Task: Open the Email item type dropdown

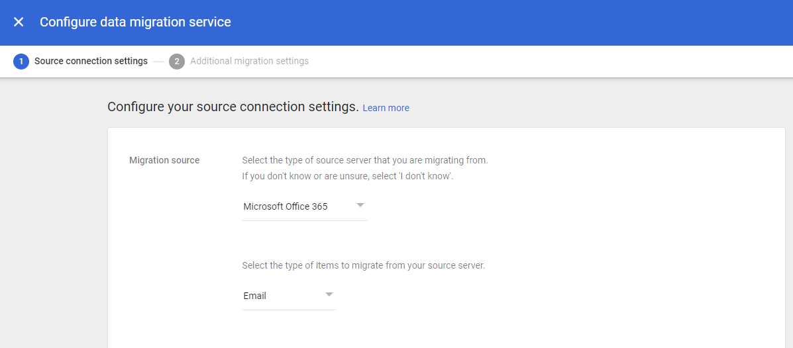Action: (289, 296)
